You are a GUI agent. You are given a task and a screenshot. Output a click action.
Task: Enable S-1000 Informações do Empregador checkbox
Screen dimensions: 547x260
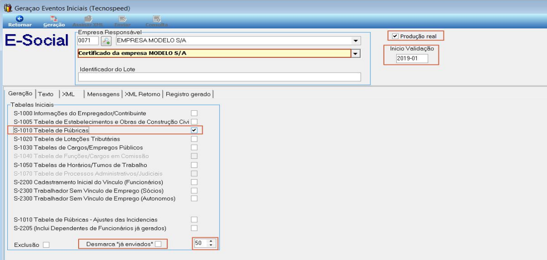(x=194, y=113)
